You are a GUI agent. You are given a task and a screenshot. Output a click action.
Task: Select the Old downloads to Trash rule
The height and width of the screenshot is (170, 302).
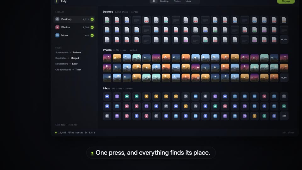[68, 70]
